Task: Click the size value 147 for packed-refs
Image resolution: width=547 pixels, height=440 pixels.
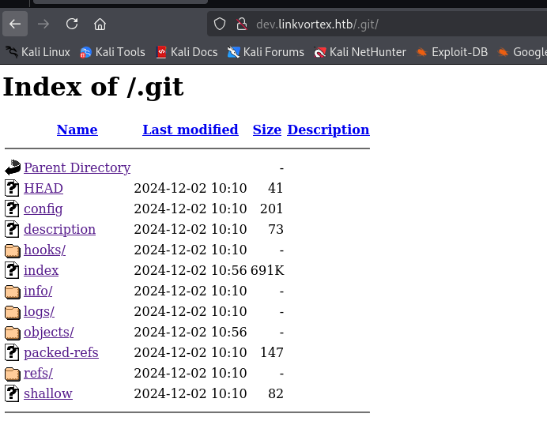Action: click(272, 353)
